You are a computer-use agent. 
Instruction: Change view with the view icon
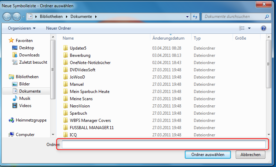(x=242, y=28)
